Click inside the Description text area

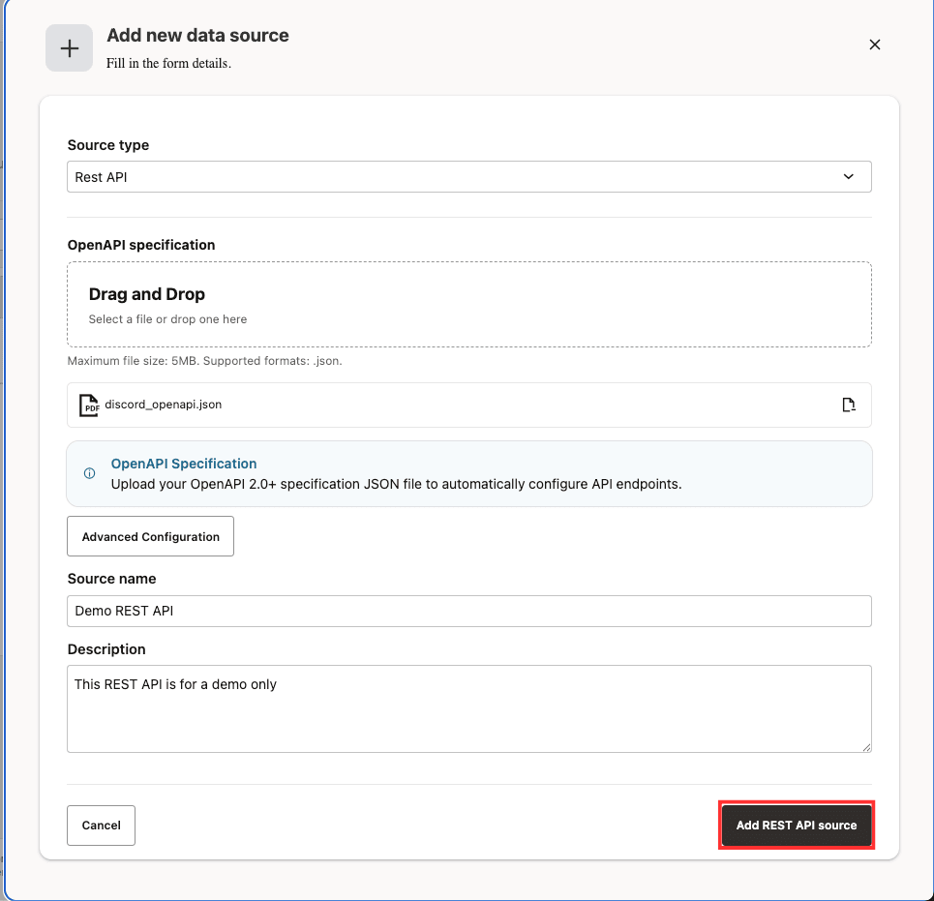pos(468,708)
